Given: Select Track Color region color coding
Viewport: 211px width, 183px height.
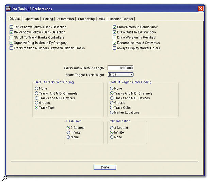Looking at the screenshot, I should [x=112, y=107].
